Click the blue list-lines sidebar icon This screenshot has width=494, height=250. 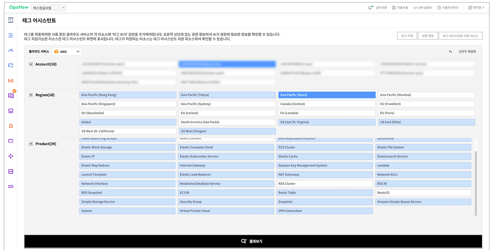click(11, 35)
